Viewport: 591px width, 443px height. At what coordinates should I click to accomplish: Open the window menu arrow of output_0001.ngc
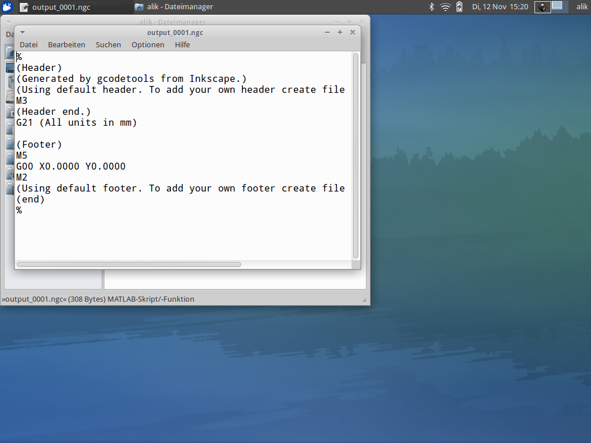point(23,32)
